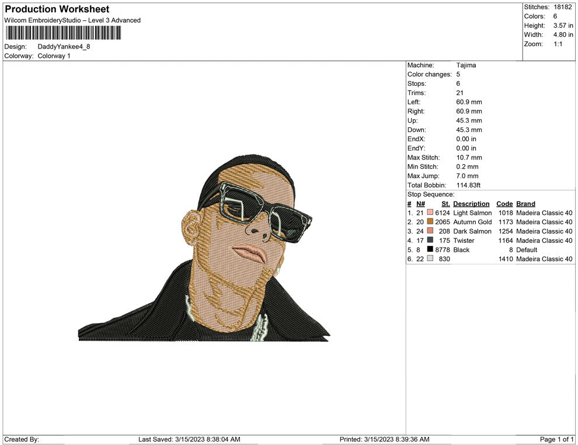Image resolution: width=578 pixels, height=445 pixels.
Task: Click the Colors value 6
Action: 555,16
